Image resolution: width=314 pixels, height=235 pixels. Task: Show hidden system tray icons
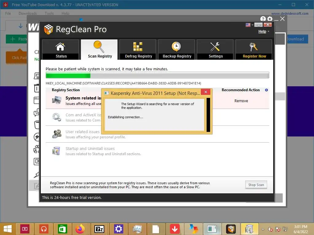tap(263, 229)
